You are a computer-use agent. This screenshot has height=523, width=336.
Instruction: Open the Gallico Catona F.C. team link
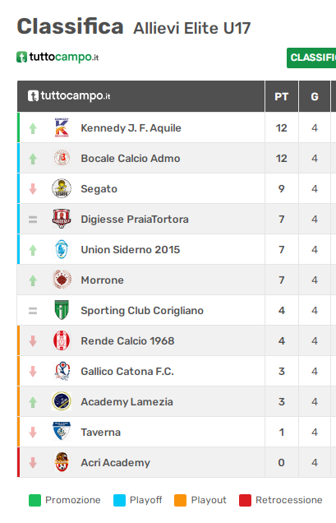[127, 371]
